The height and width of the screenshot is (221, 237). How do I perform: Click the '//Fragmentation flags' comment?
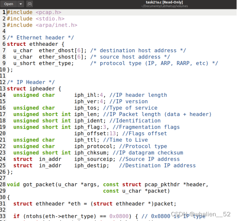[x=146, y=127]
